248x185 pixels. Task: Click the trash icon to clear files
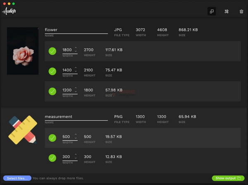[241, 12]
